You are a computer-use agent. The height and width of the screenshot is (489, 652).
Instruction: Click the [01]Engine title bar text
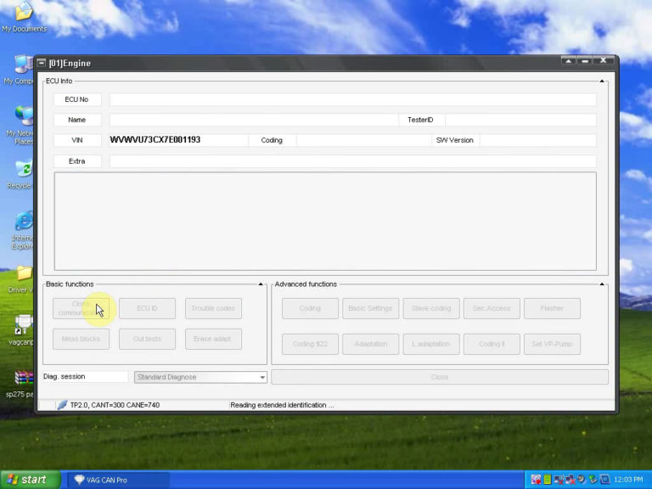click(70, 63)
